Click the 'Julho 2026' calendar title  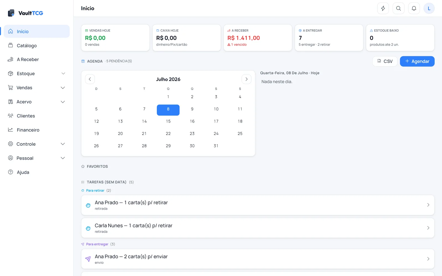tap(168, 79)
